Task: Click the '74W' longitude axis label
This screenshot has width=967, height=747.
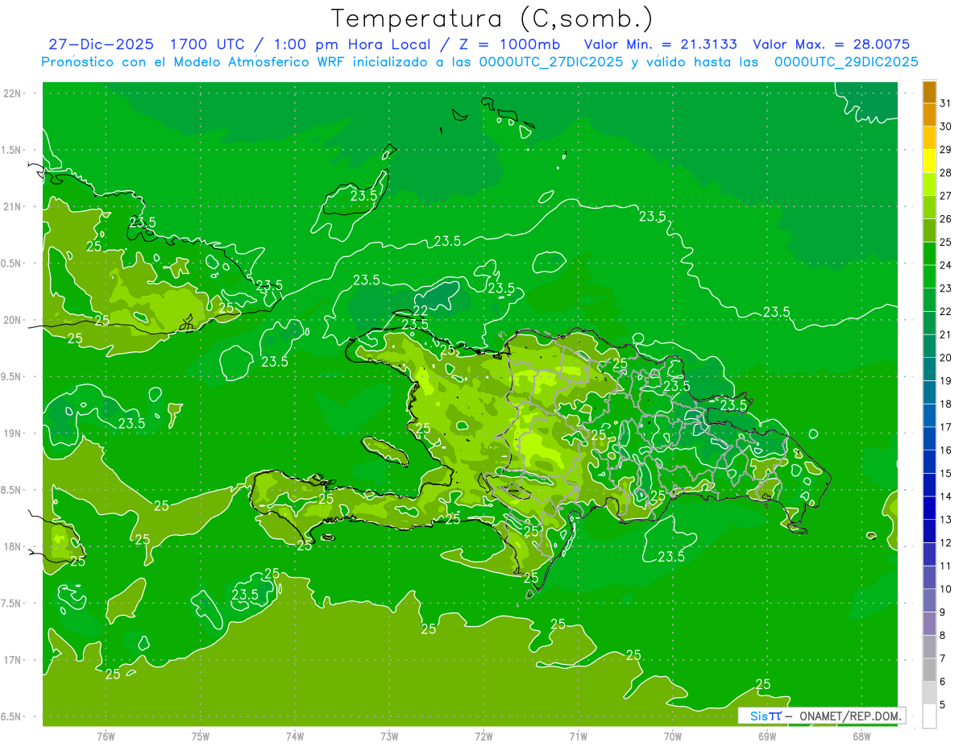Action: point(295,736)
